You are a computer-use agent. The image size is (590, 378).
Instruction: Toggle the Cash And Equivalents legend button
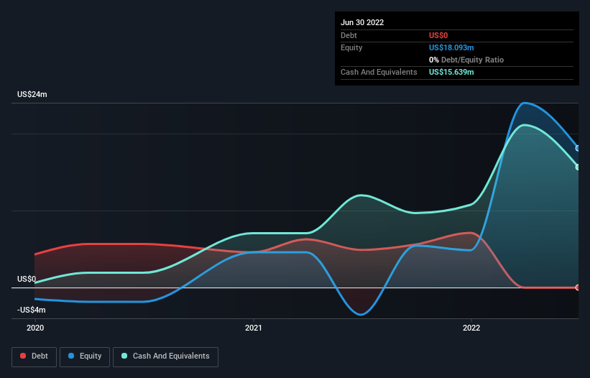pyautogui.click(x=165, y=356)
